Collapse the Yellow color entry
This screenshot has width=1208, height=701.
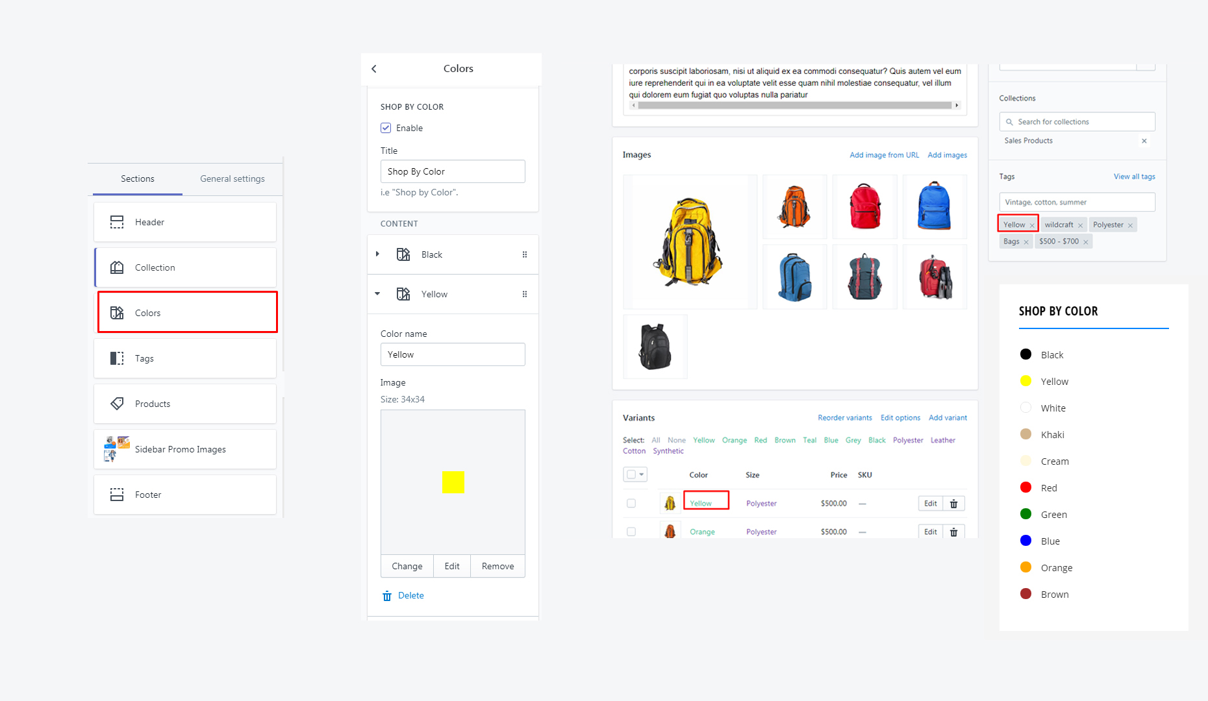pyautogui.click(x=377, y=293)
